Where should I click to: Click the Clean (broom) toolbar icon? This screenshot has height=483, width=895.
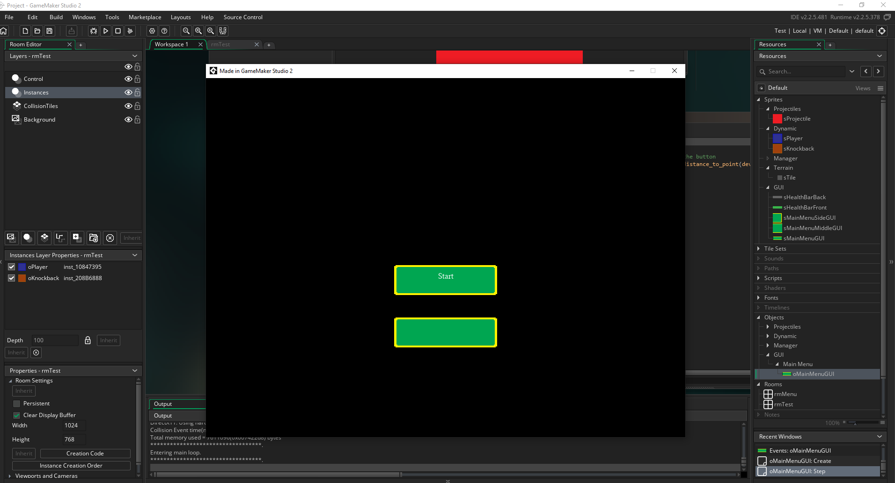tap(130, 31)
